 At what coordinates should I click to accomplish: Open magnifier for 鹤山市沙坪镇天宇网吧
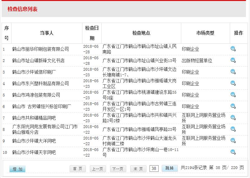tap(233, 152)
